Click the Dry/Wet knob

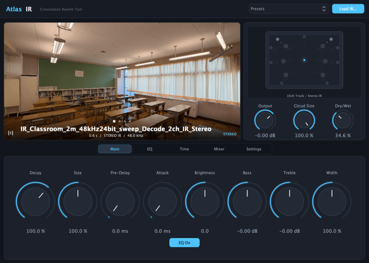[343, 120]
